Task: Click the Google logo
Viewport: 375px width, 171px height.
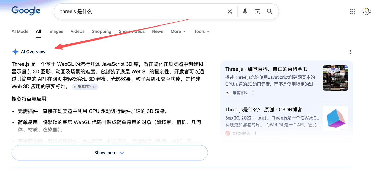Action: pyautogui.click(x=26, y=11)
